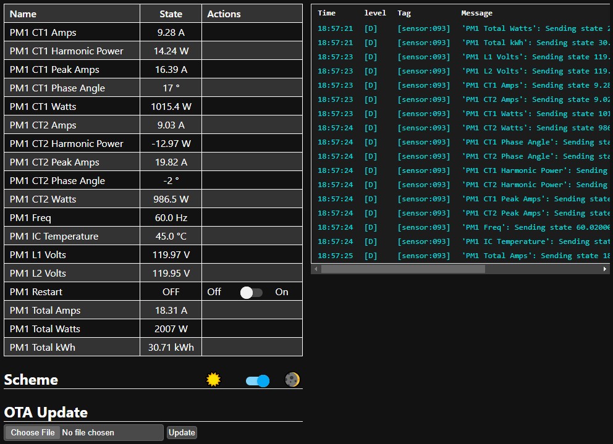613x444 pixels.
Task: Click the On label beside Restart switch
Action: 282,292
